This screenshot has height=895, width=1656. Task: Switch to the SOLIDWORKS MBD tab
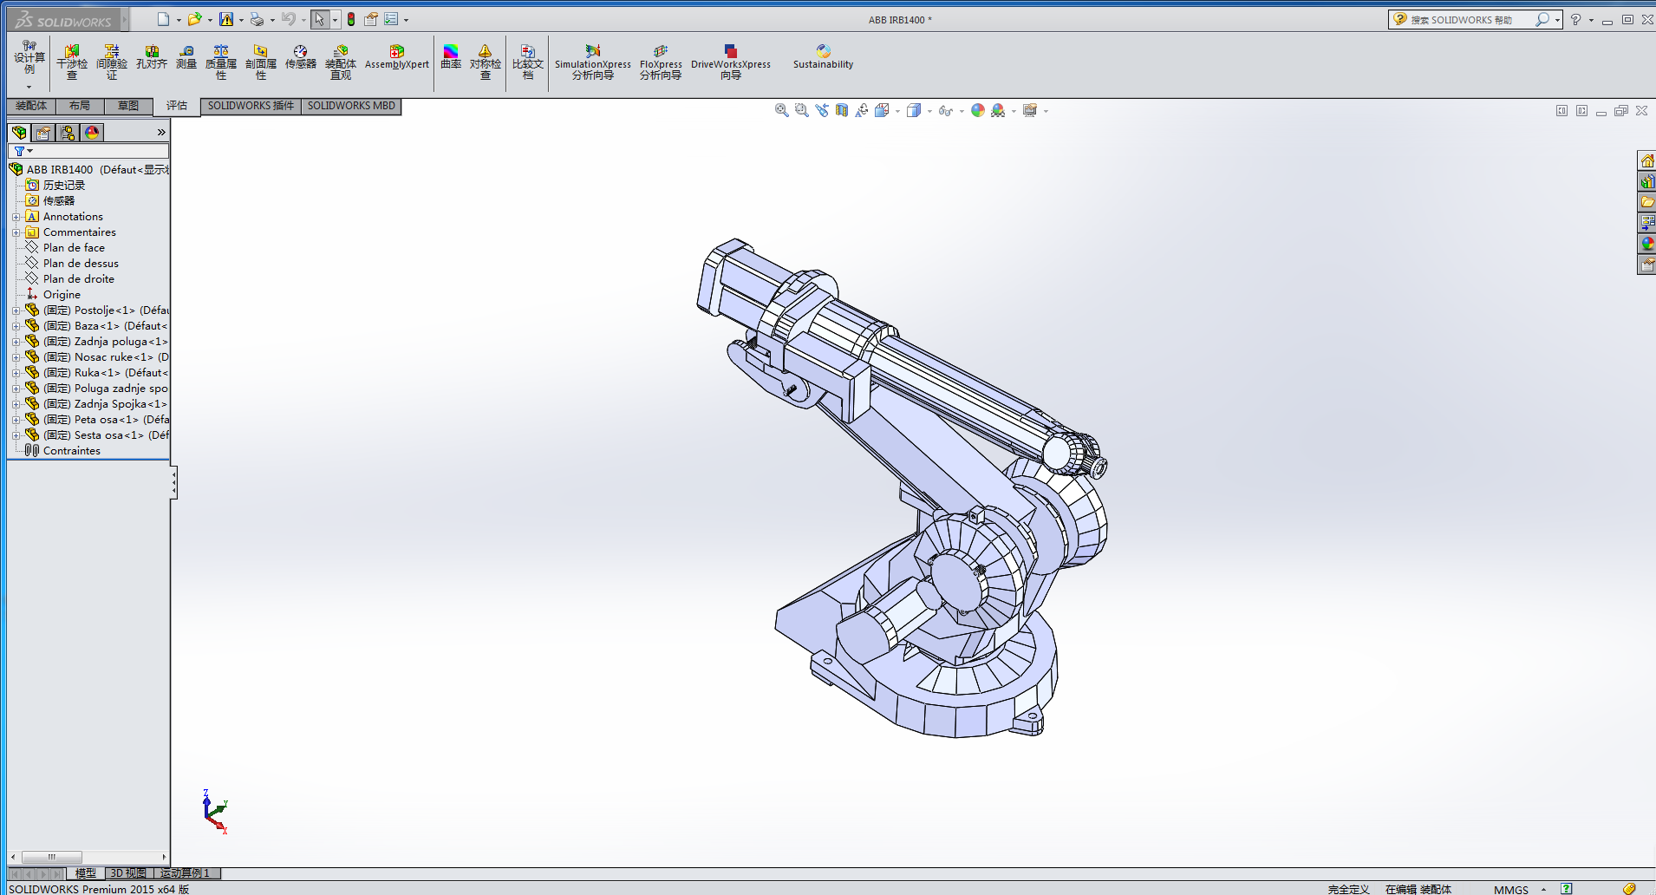(351, 106)
